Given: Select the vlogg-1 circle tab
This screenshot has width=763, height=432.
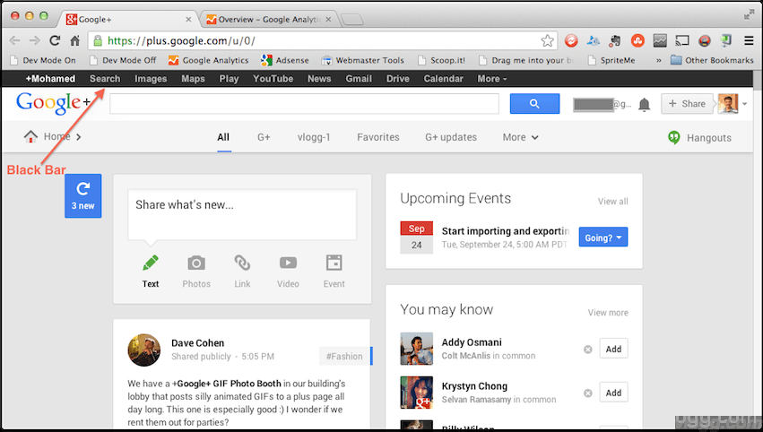Looking at the screenshot, I should pos(314,137).
